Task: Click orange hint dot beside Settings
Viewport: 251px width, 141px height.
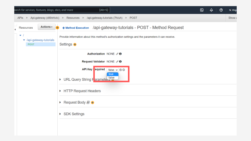Action: pos(75,44)
